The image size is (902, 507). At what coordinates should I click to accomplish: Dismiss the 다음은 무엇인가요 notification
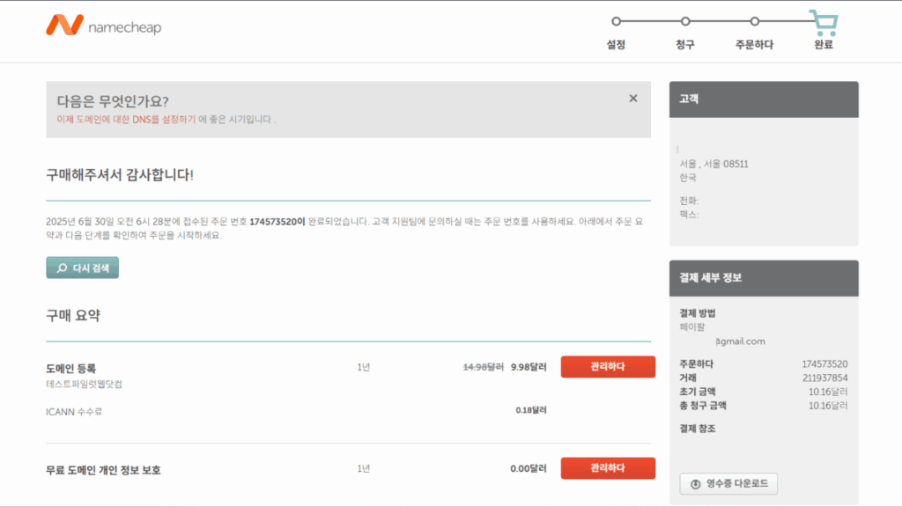coord(632,98)
